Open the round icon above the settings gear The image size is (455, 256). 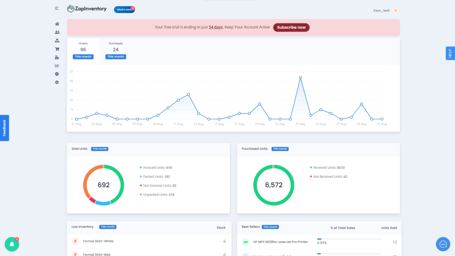tap(57, 74)
